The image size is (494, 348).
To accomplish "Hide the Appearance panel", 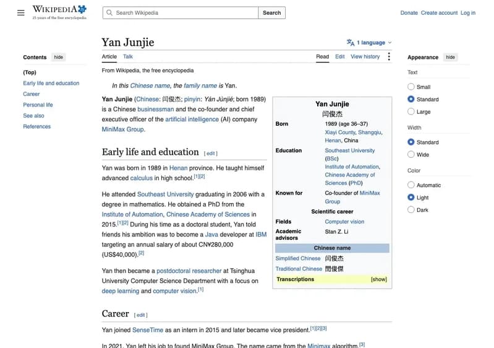I will click(x=450, y=57).
